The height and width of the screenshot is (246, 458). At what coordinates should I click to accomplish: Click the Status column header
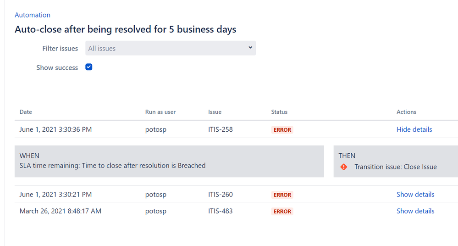(x=279, y=112)
